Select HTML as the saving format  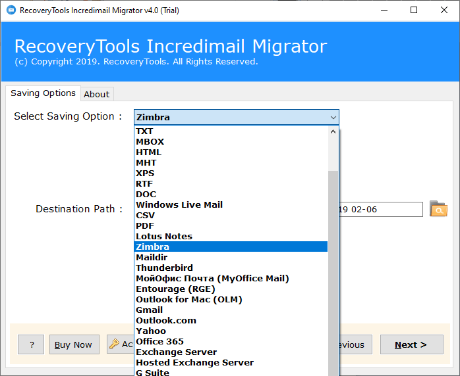231,152
